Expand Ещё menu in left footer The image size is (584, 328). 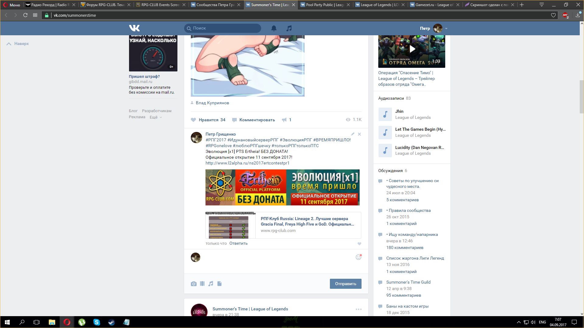(156, 117)
